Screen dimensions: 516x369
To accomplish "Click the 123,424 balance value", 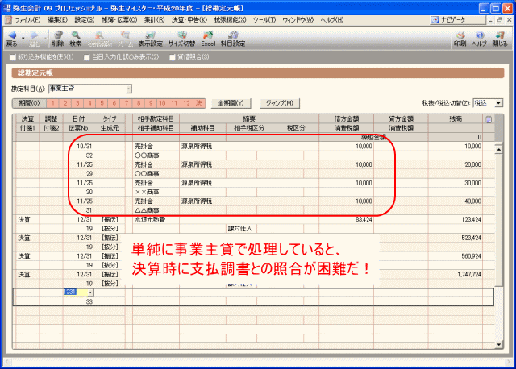I will pos(471,220).
